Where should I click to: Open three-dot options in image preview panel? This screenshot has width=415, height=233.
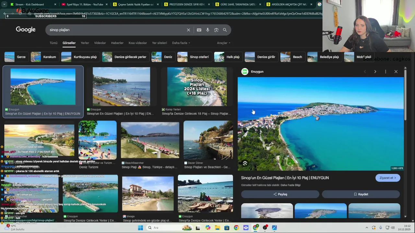tap(385, 72)
